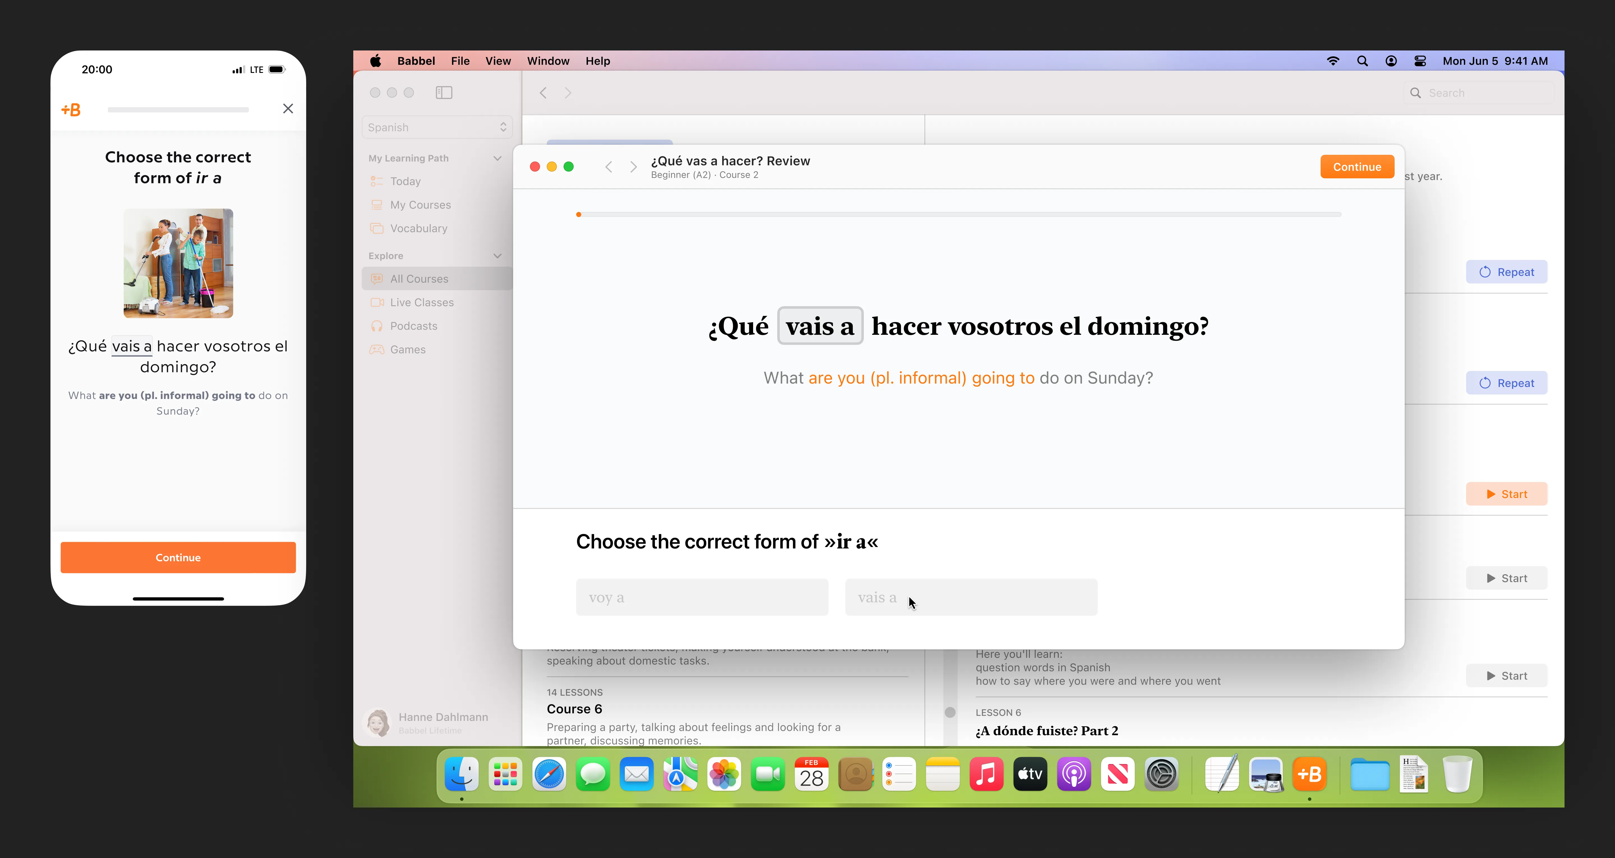This screenshot has height=858, width=1615.
Task: Go forward in the main Babbel window
Action: pos(567,93)
